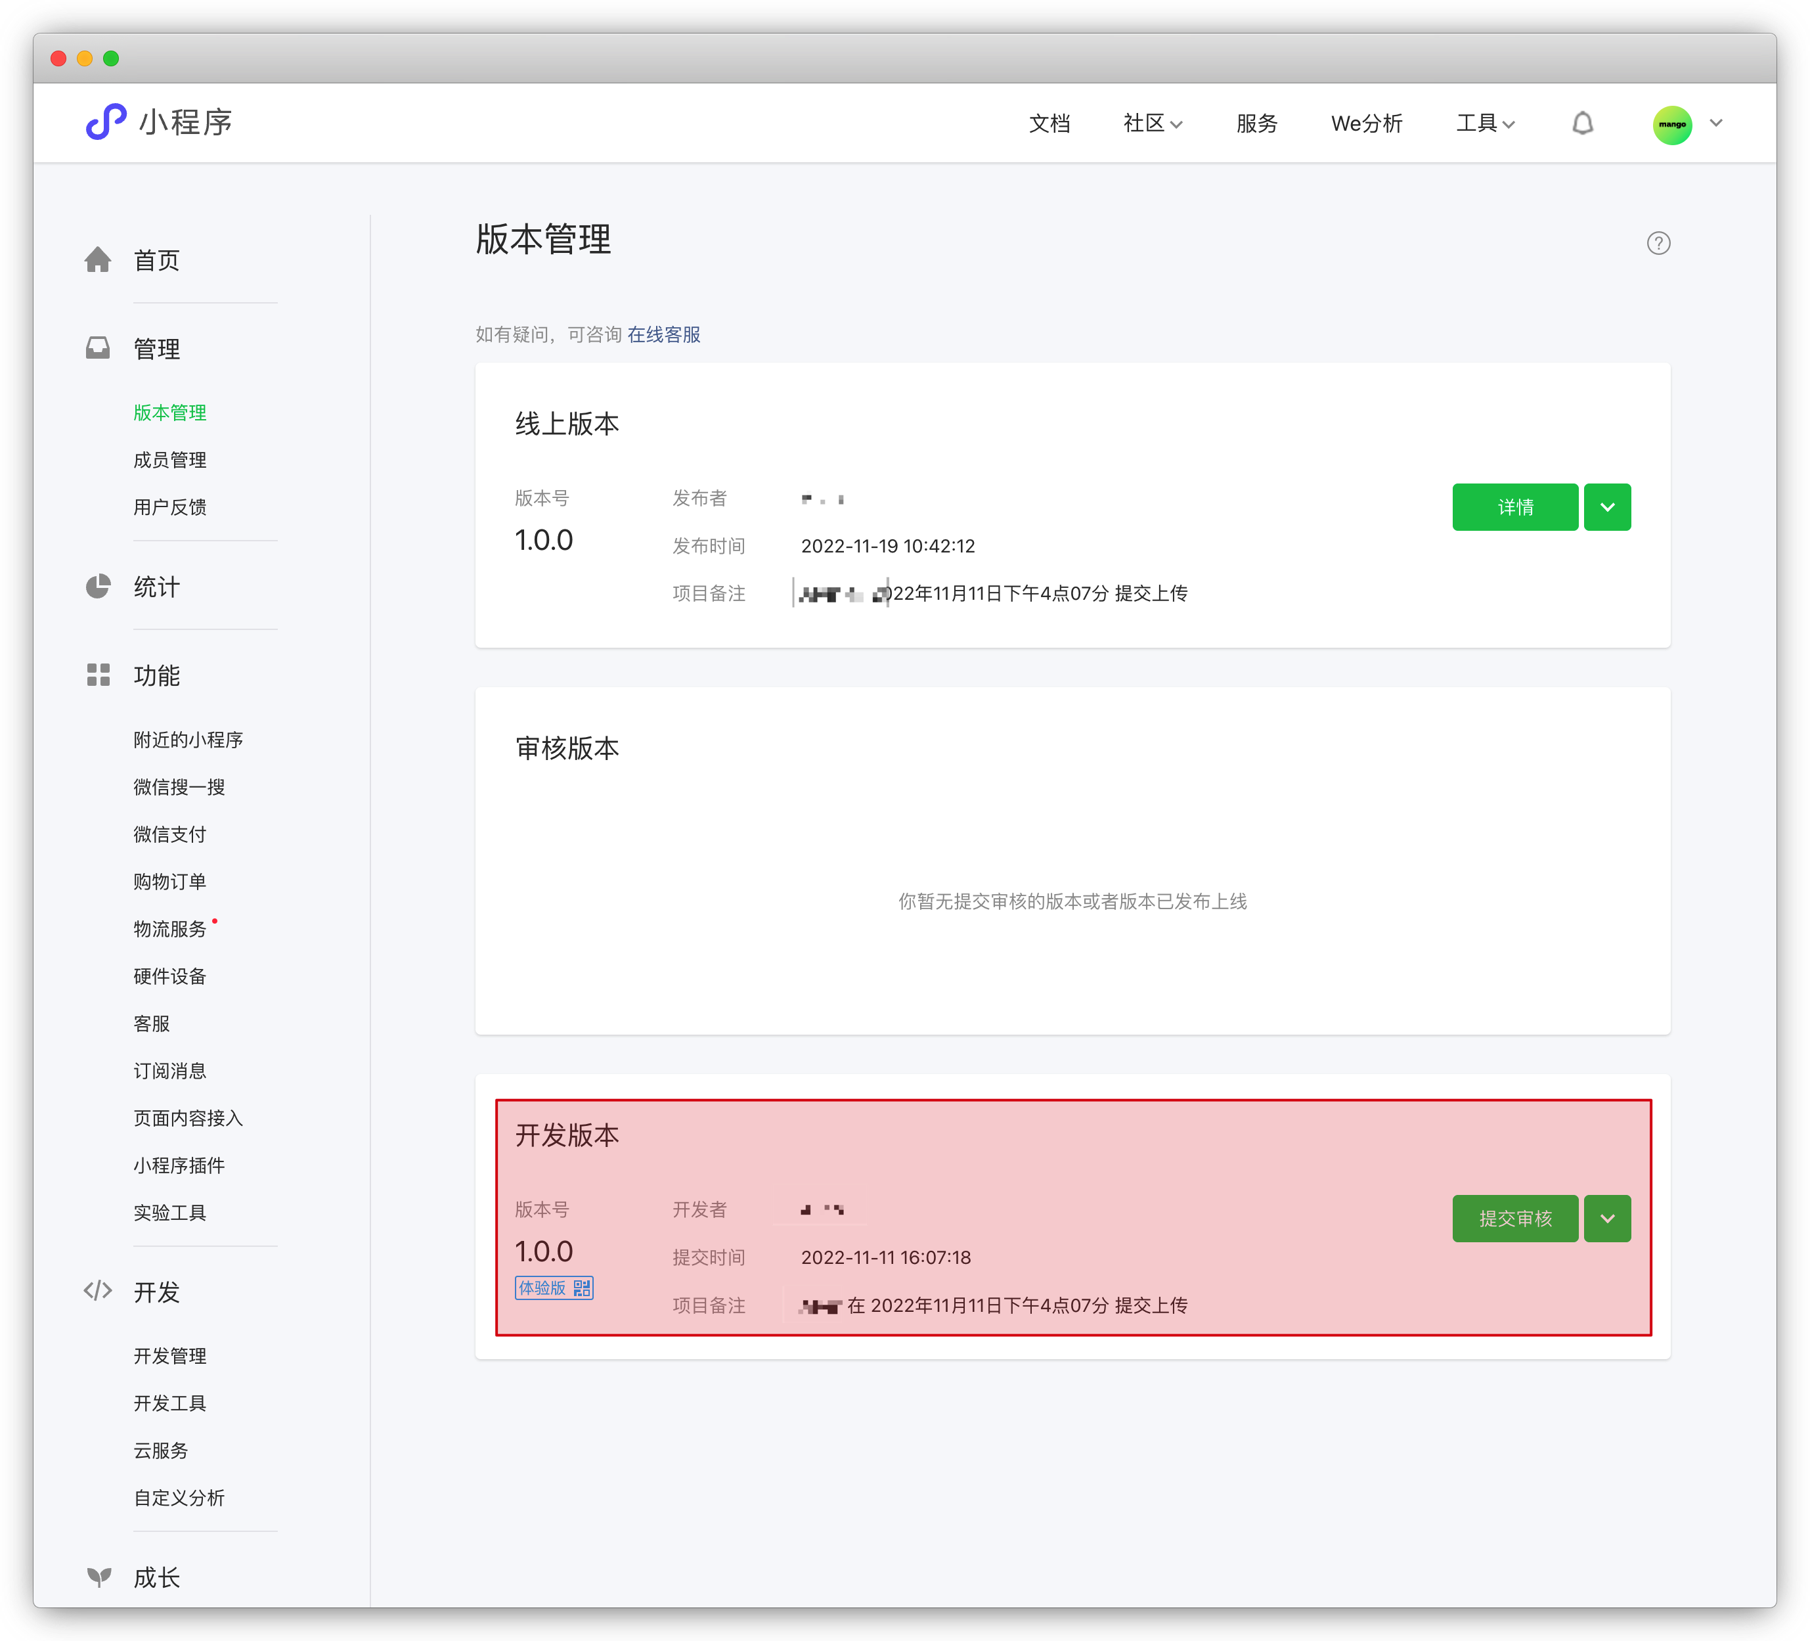This screenshot has height=1641, width=1810.
Task: Open 物流服务 in the sidebar
Action: pos(169,929)
